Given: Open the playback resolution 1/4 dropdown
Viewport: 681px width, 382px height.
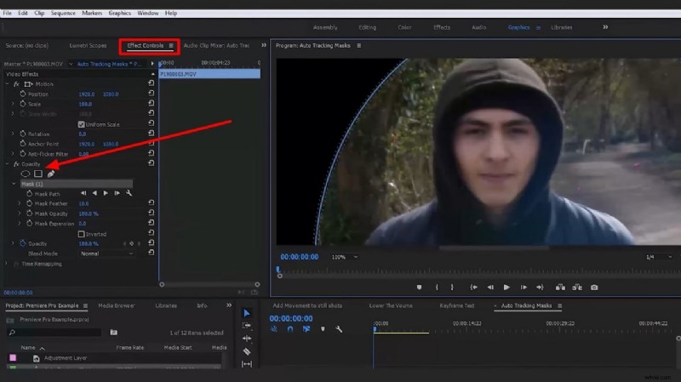Looking at the screenshot, I should (658, 257).
